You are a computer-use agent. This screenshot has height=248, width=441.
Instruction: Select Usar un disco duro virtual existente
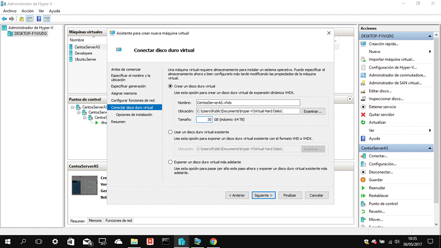click(170, 132)
